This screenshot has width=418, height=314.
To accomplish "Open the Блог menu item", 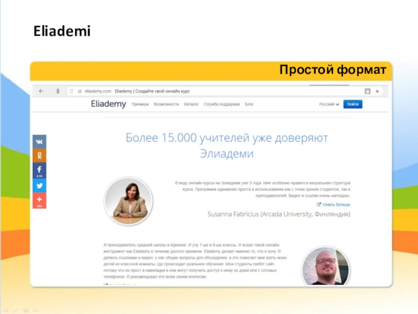I will [249, 104].
